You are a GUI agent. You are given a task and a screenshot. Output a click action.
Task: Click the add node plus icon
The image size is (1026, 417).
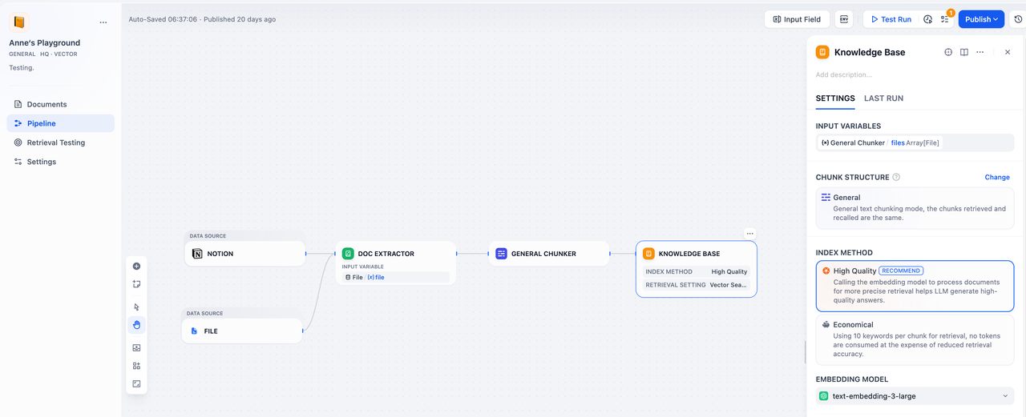click(x=136, y=267)
